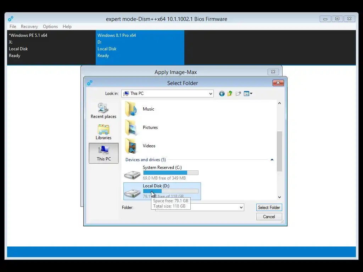
Task: Select System Reserved (C:) drive icon
Action: tap(132, 175)
